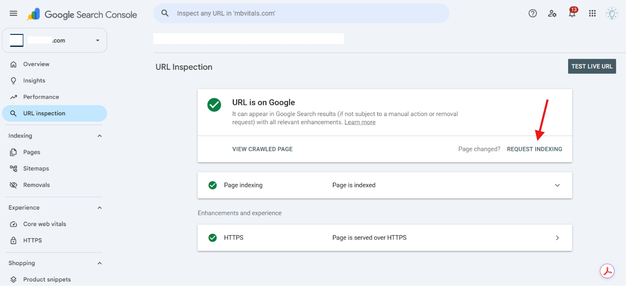Click REQUEST INDEXING

(534, 149)
